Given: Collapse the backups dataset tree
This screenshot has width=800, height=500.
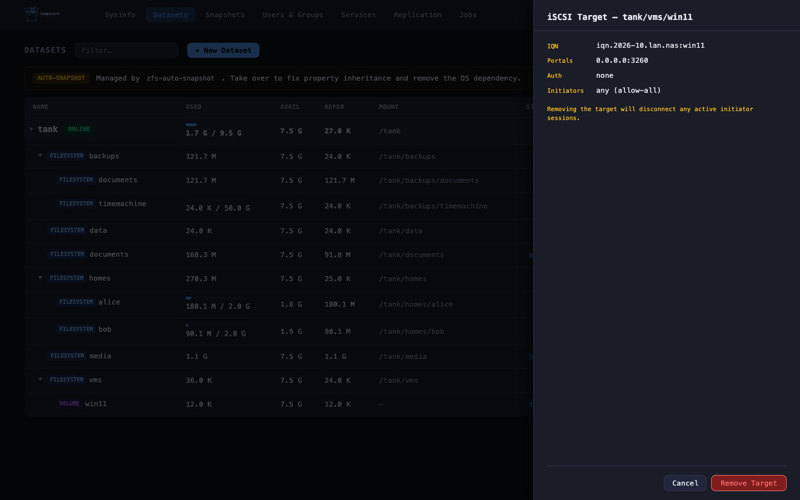Looking at the screenshot, I should click(x=40, y=156).
